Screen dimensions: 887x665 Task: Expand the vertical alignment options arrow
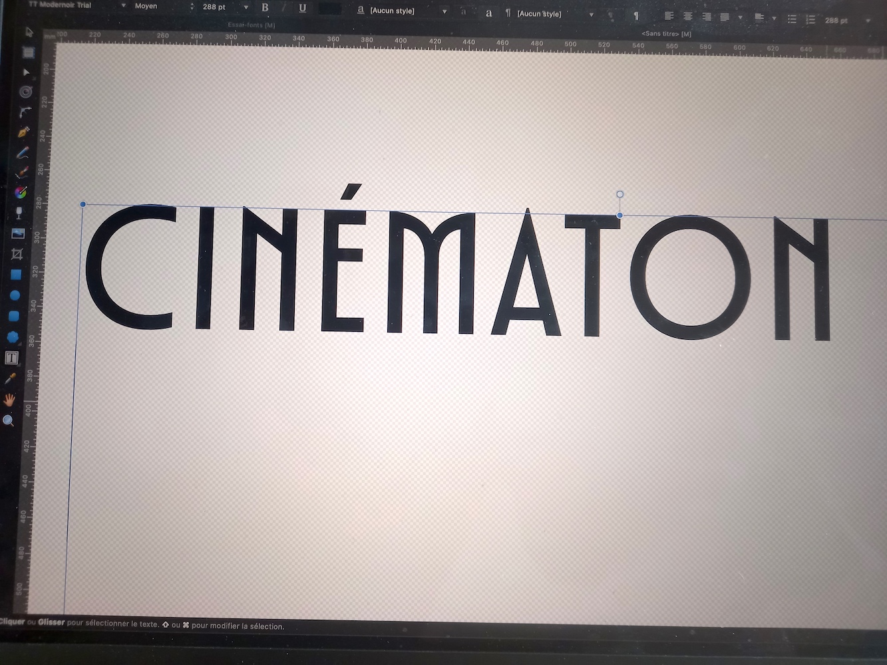(x=774, y=19)
